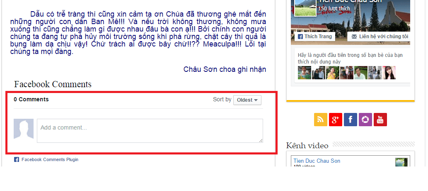
Task: Open the Facebook Comments Plugin link
Action: tap(50, 159)
